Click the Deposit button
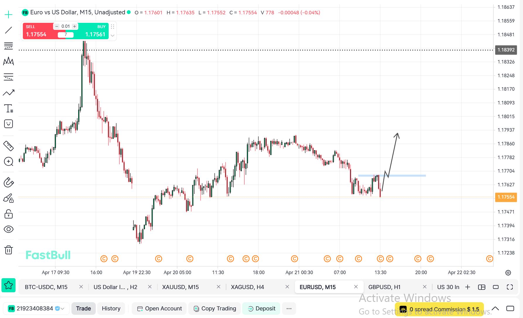 click(261, 309)
